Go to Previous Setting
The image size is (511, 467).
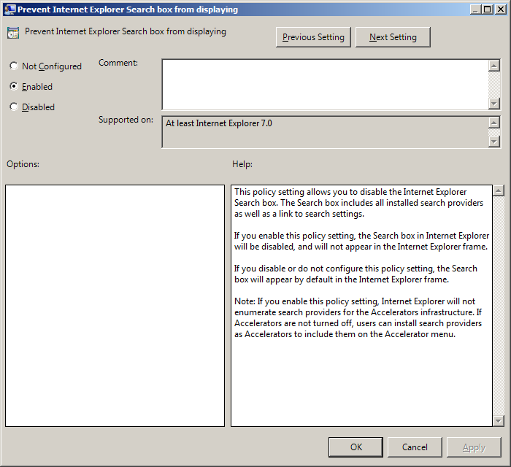point(314,37)
